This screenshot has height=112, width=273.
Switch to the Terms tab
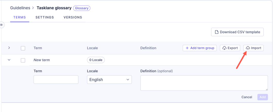[20, 17]
